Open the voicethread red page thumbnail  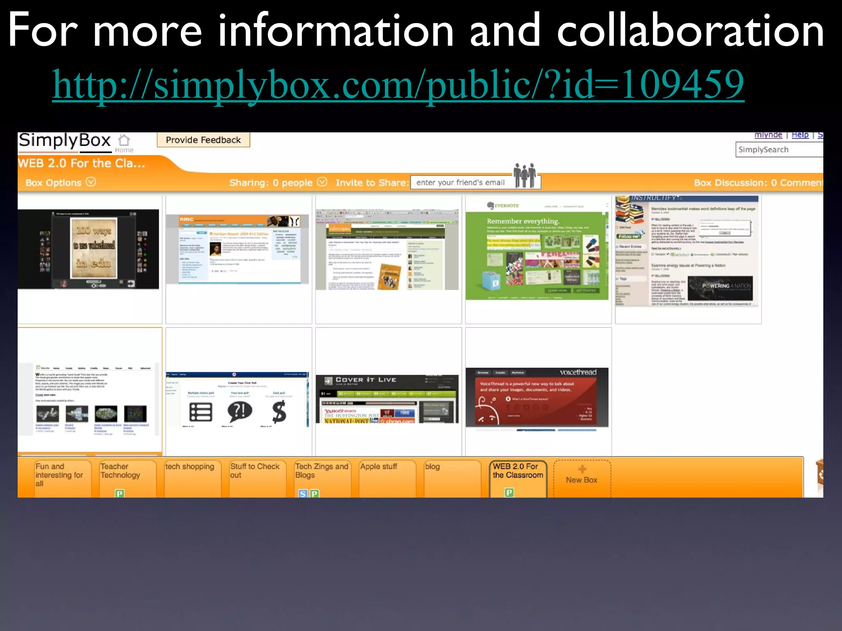tap(537, 398)
